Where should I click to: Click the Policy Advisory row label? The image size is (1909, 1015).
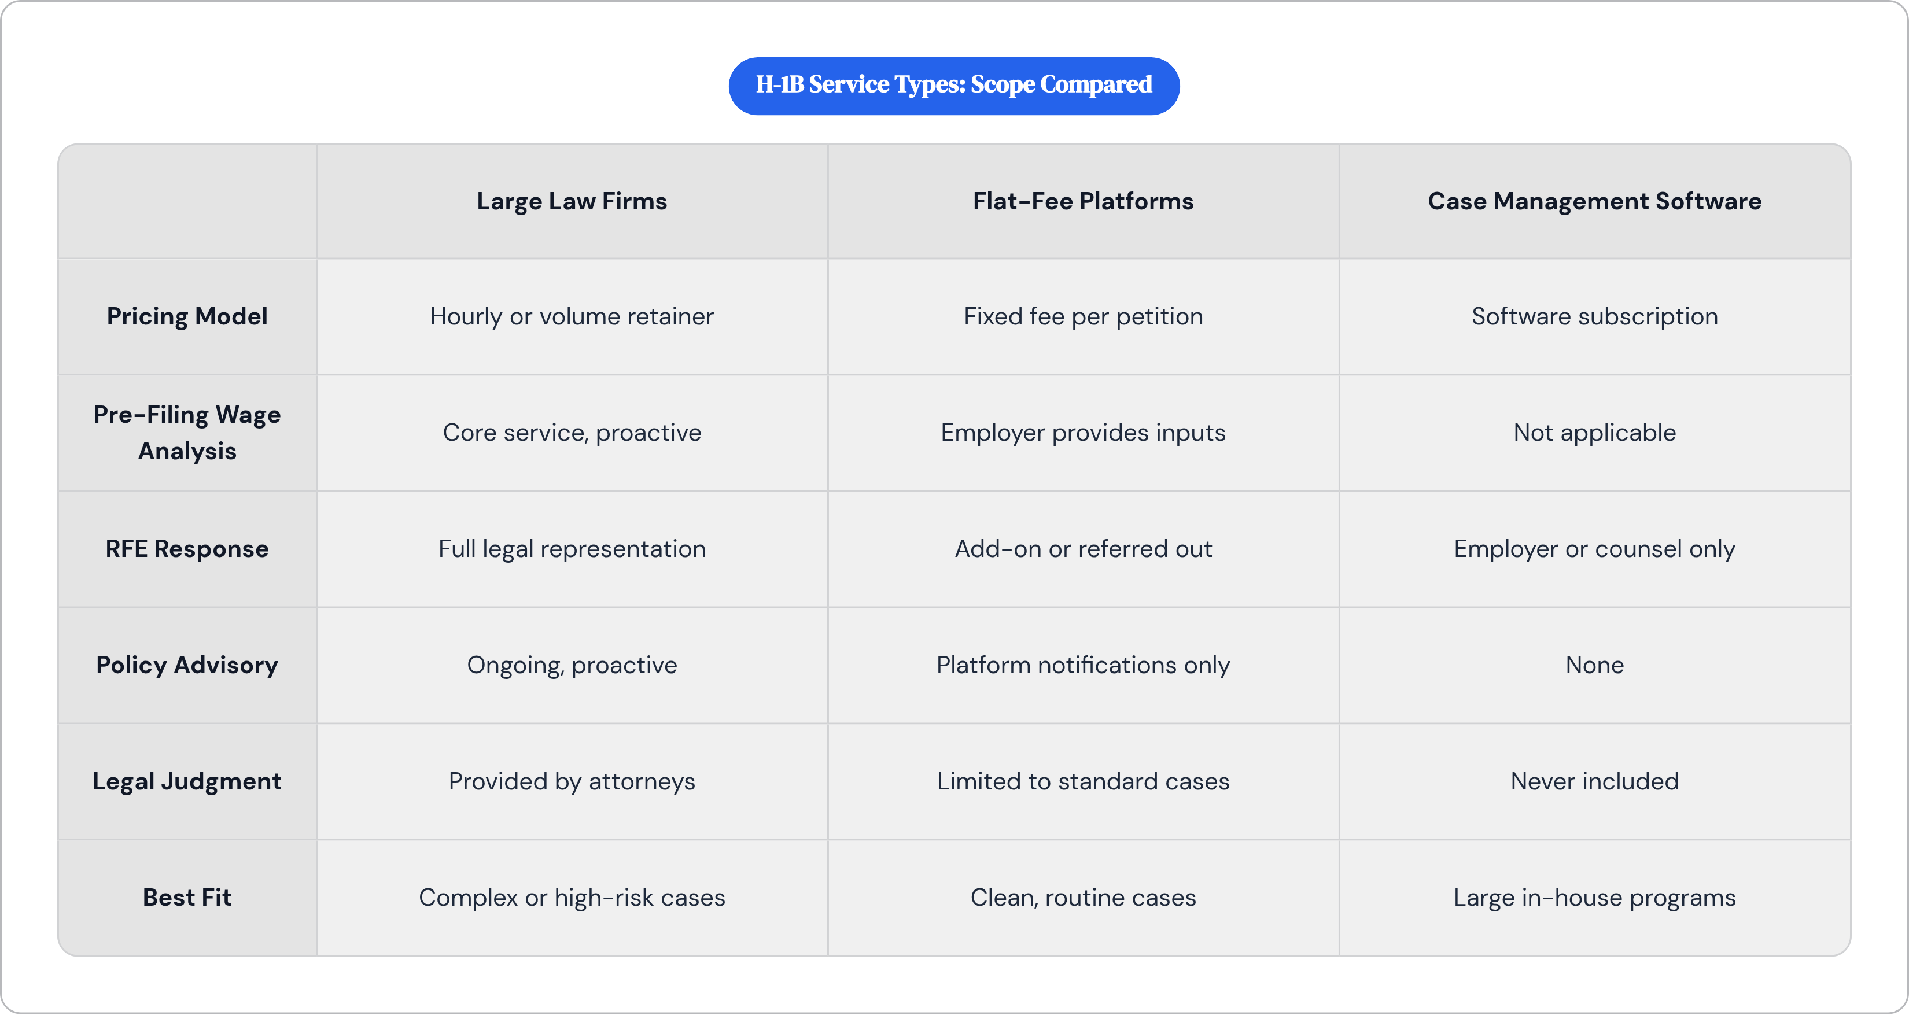(x=187, y=665)
